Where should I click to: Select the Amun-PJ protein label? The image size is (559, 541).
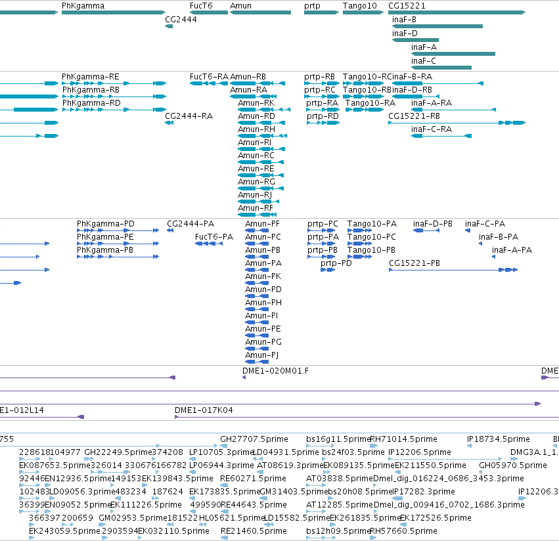(x=261, y=355)
